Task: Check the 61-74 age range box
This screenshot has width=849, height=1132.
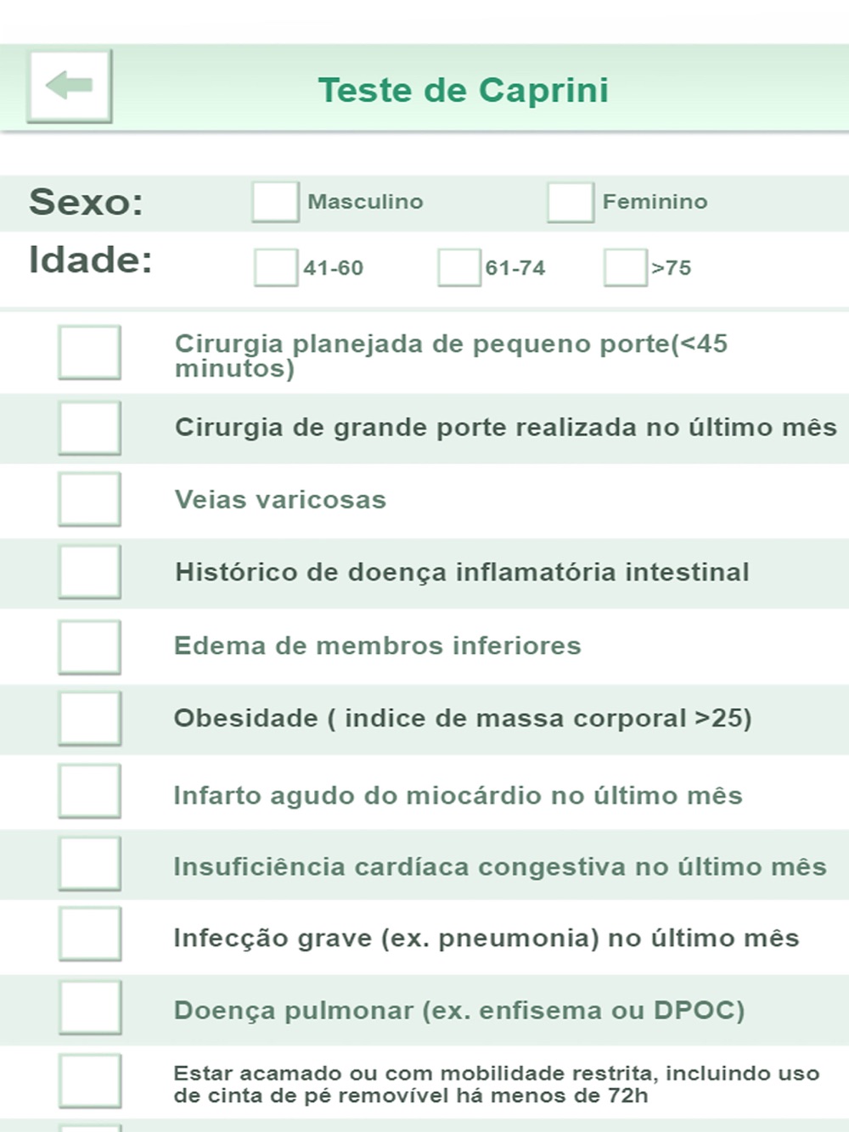Action: [459, 267]
